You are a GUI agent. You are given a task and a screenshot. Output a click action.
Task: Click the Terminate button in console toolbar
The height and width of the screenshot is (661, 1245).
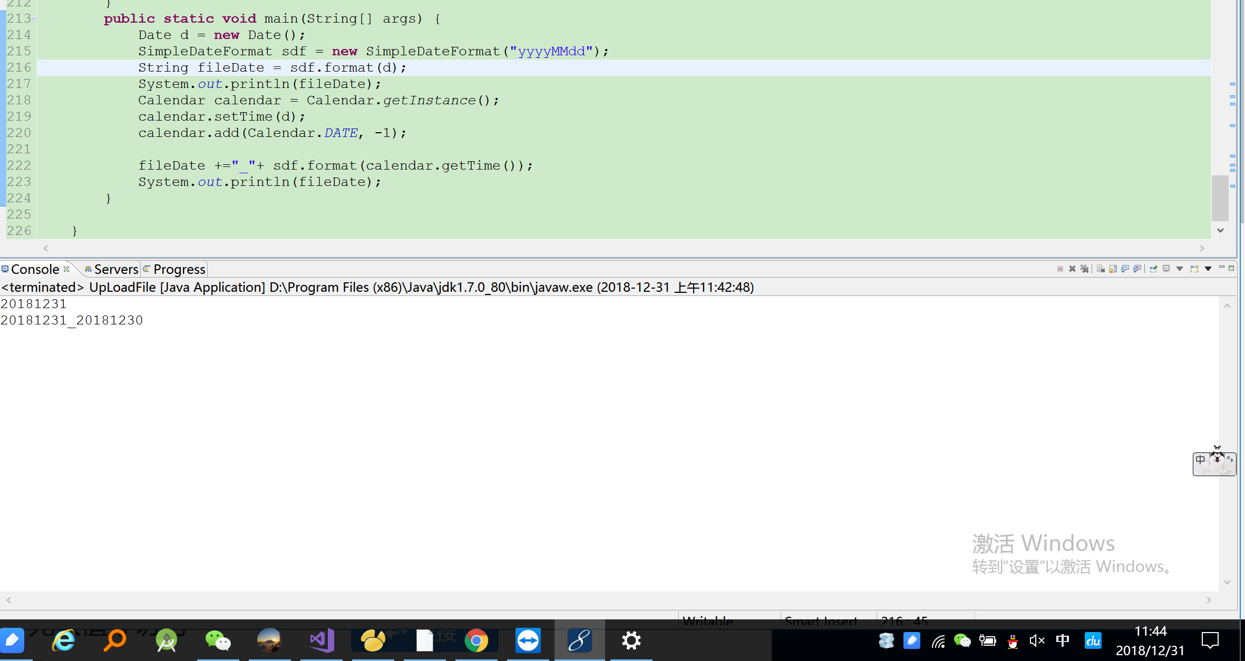click(1060, 269)
